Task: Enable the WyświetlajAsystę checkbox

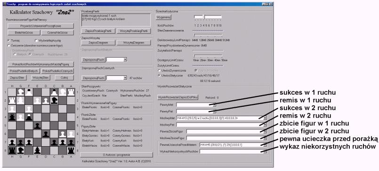Action: tap(36, 41)
